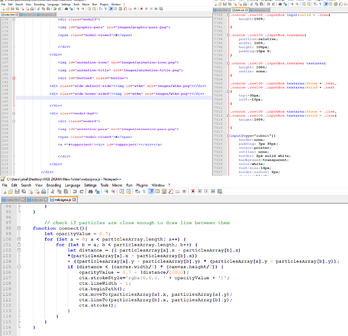The width and height of the screenshot is (348, 336).
Task: Collapse the CSS rule fold at line 7793
Action: point(228,35)
